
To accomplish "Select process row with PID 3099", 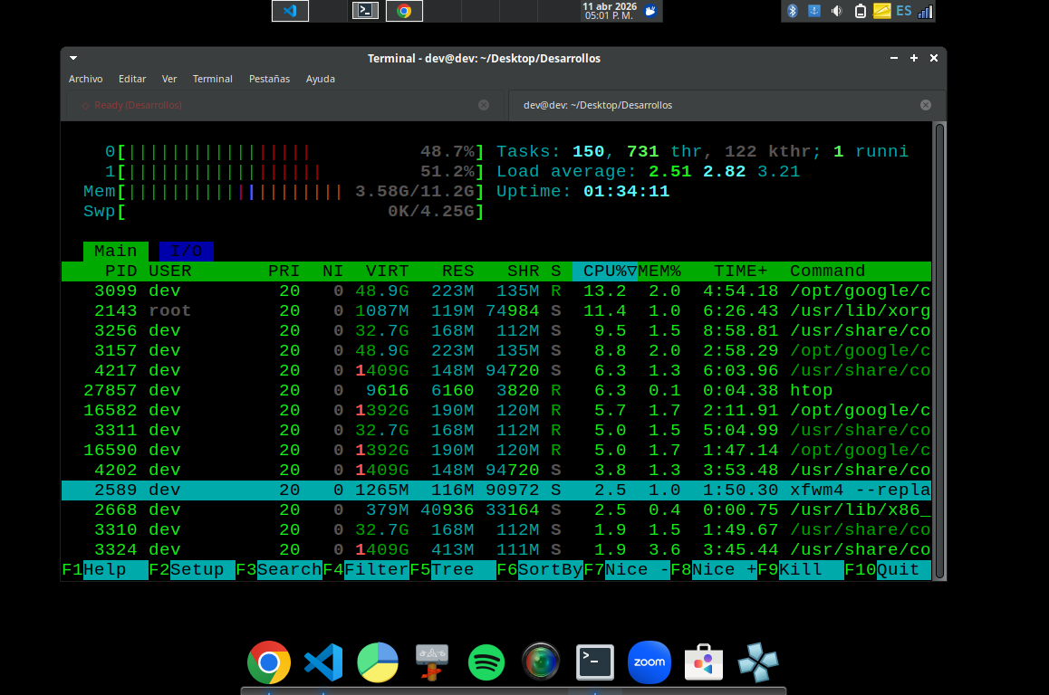I will 496,291.
